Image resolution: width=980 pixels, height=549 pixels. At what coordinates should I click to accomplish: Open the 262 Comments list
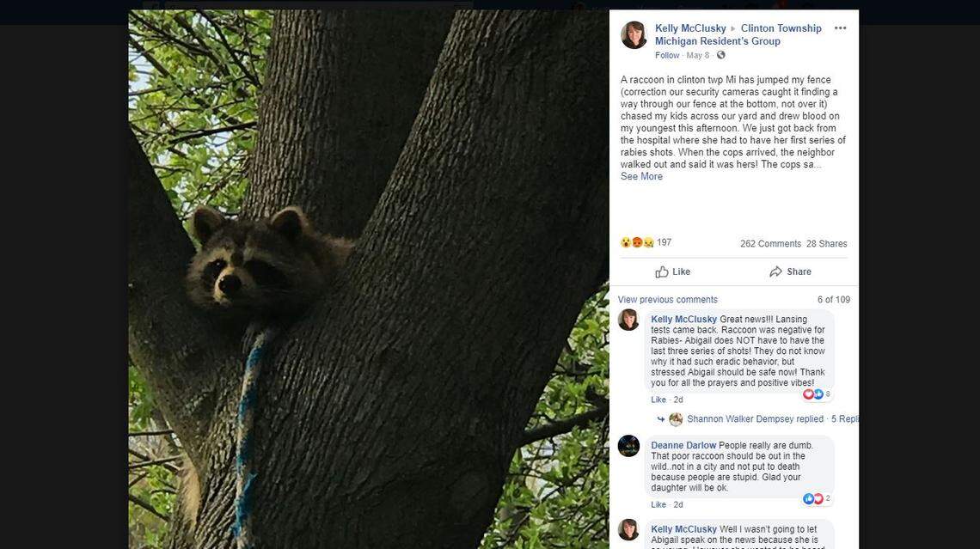click(x=769, y=243)
